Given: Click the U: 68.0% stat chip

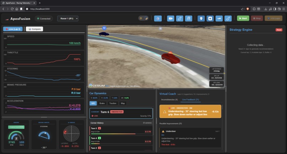Looking at the screenshot, I should pos(94,98).
